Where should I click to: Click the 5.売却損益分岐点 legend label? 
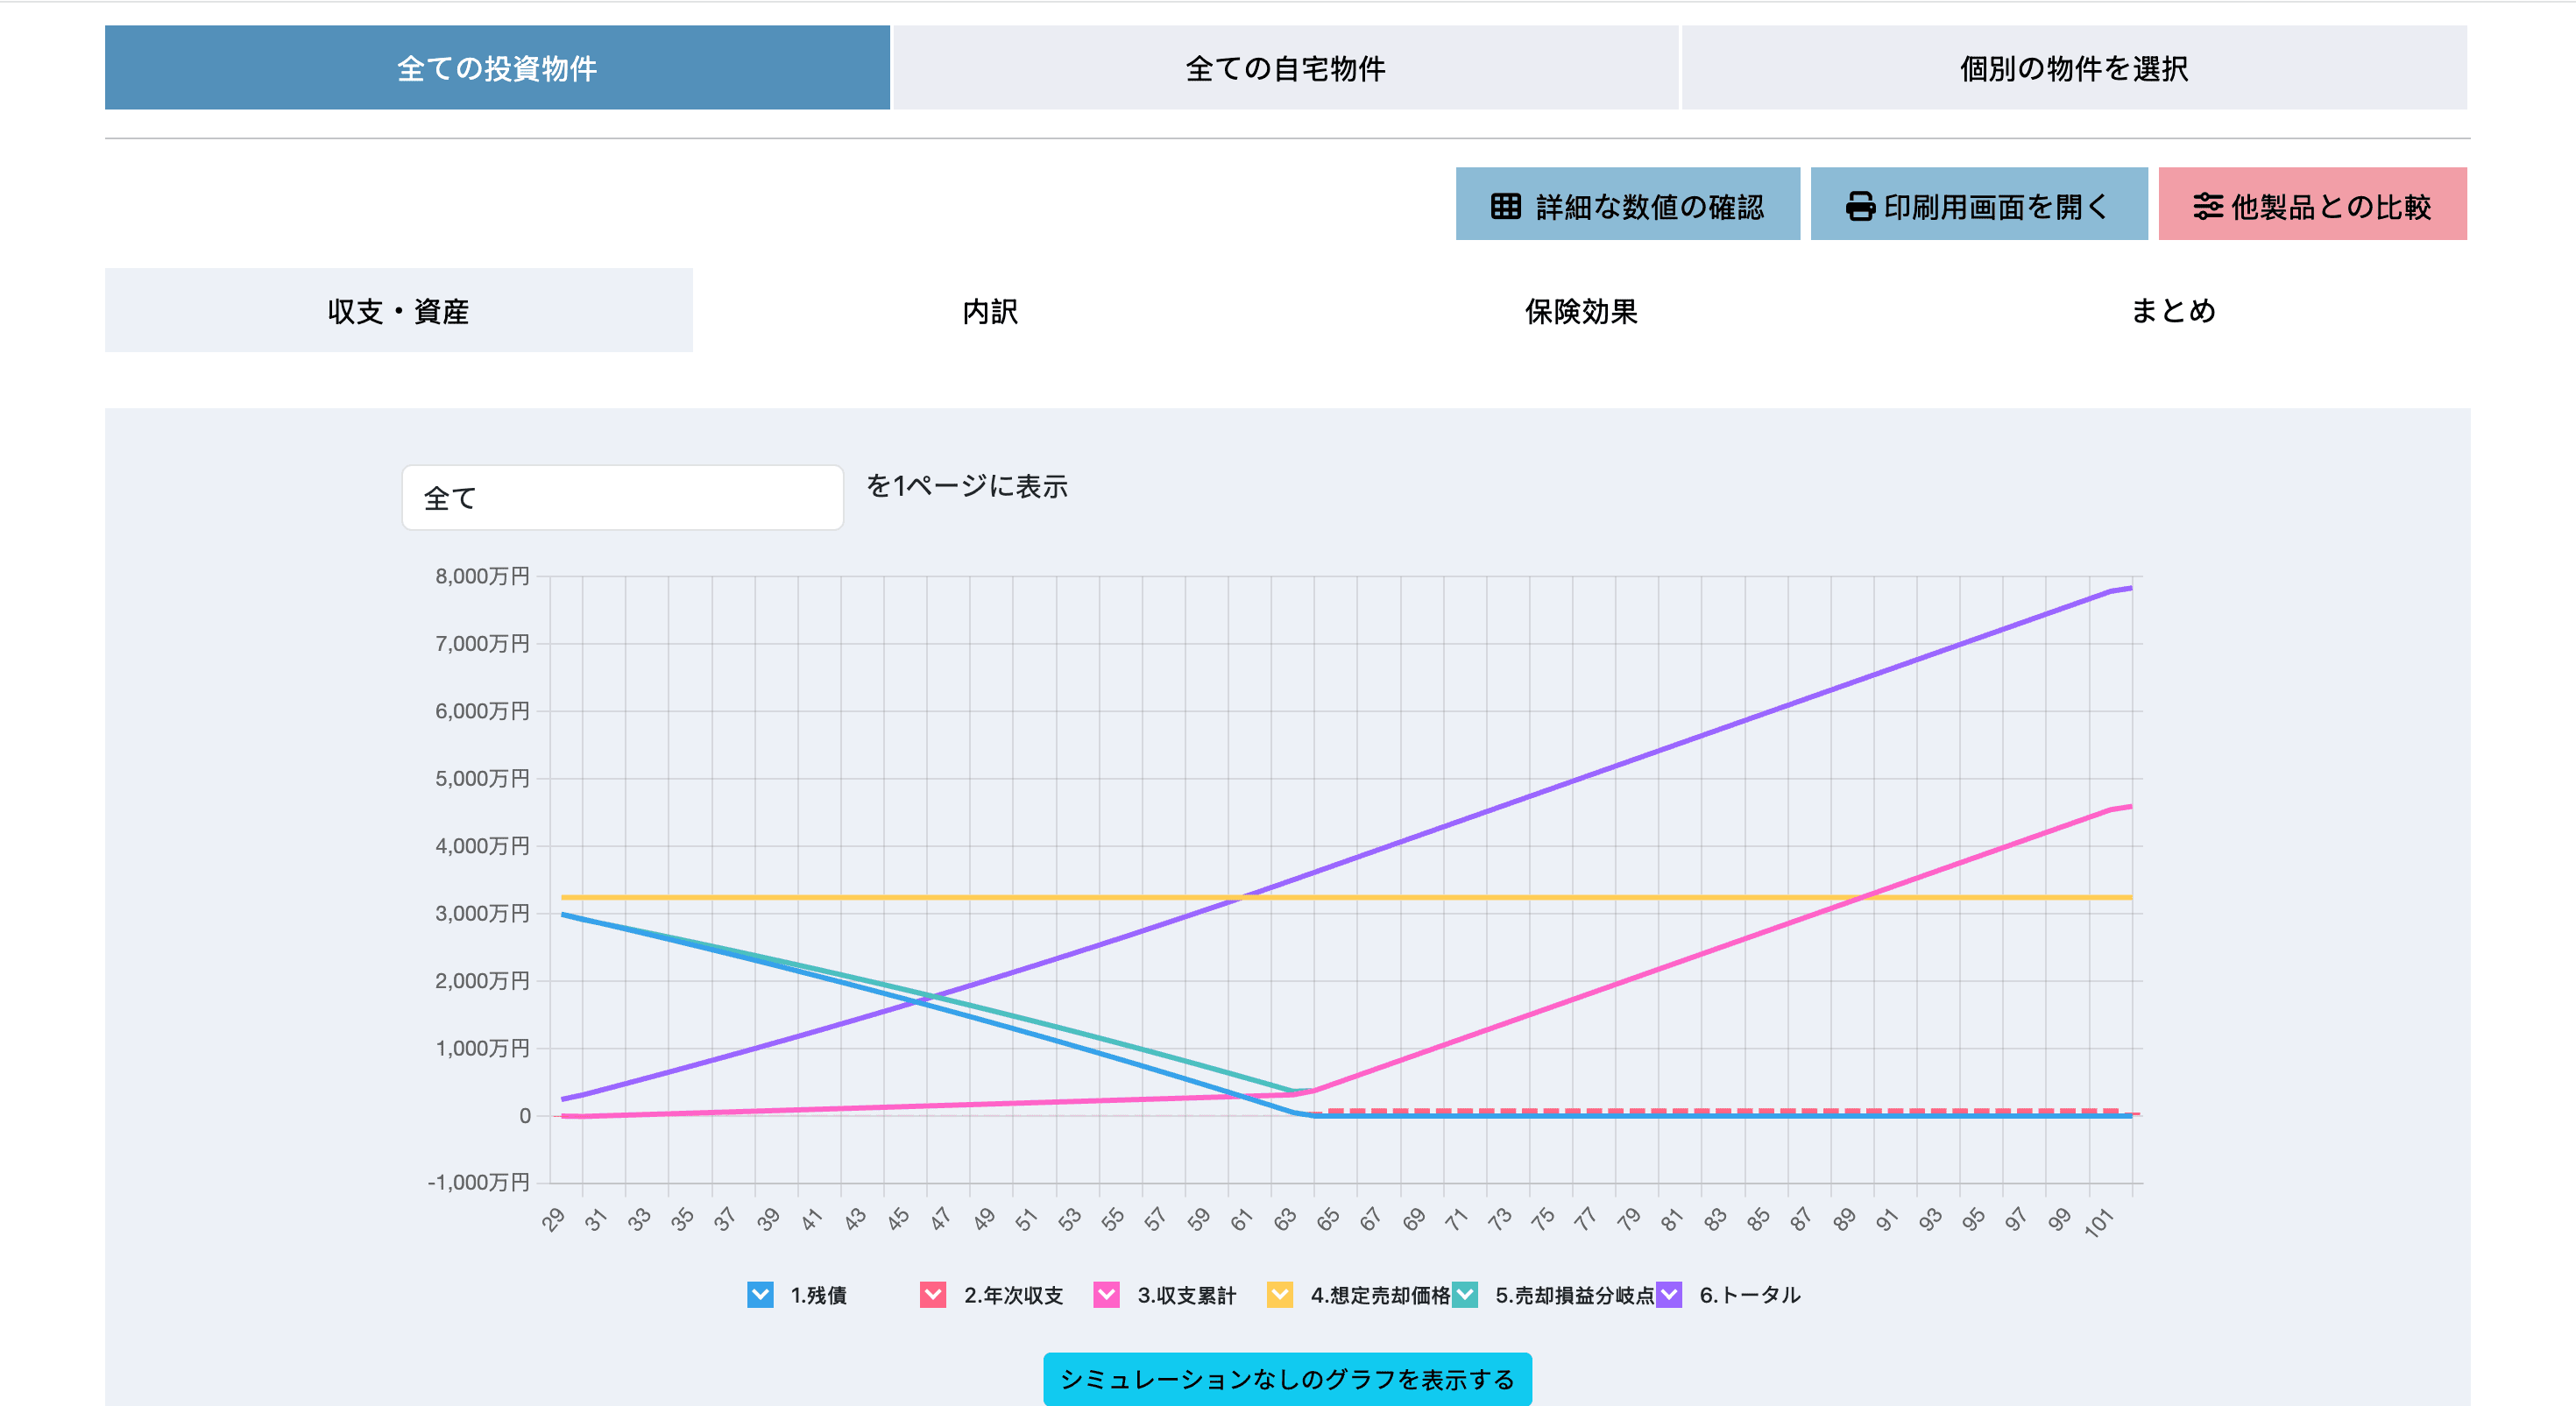pos(1575,1295)
